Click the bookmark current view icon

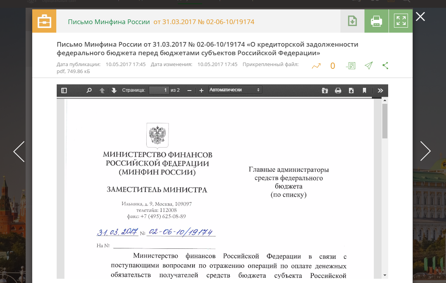(x=364, y=91)
